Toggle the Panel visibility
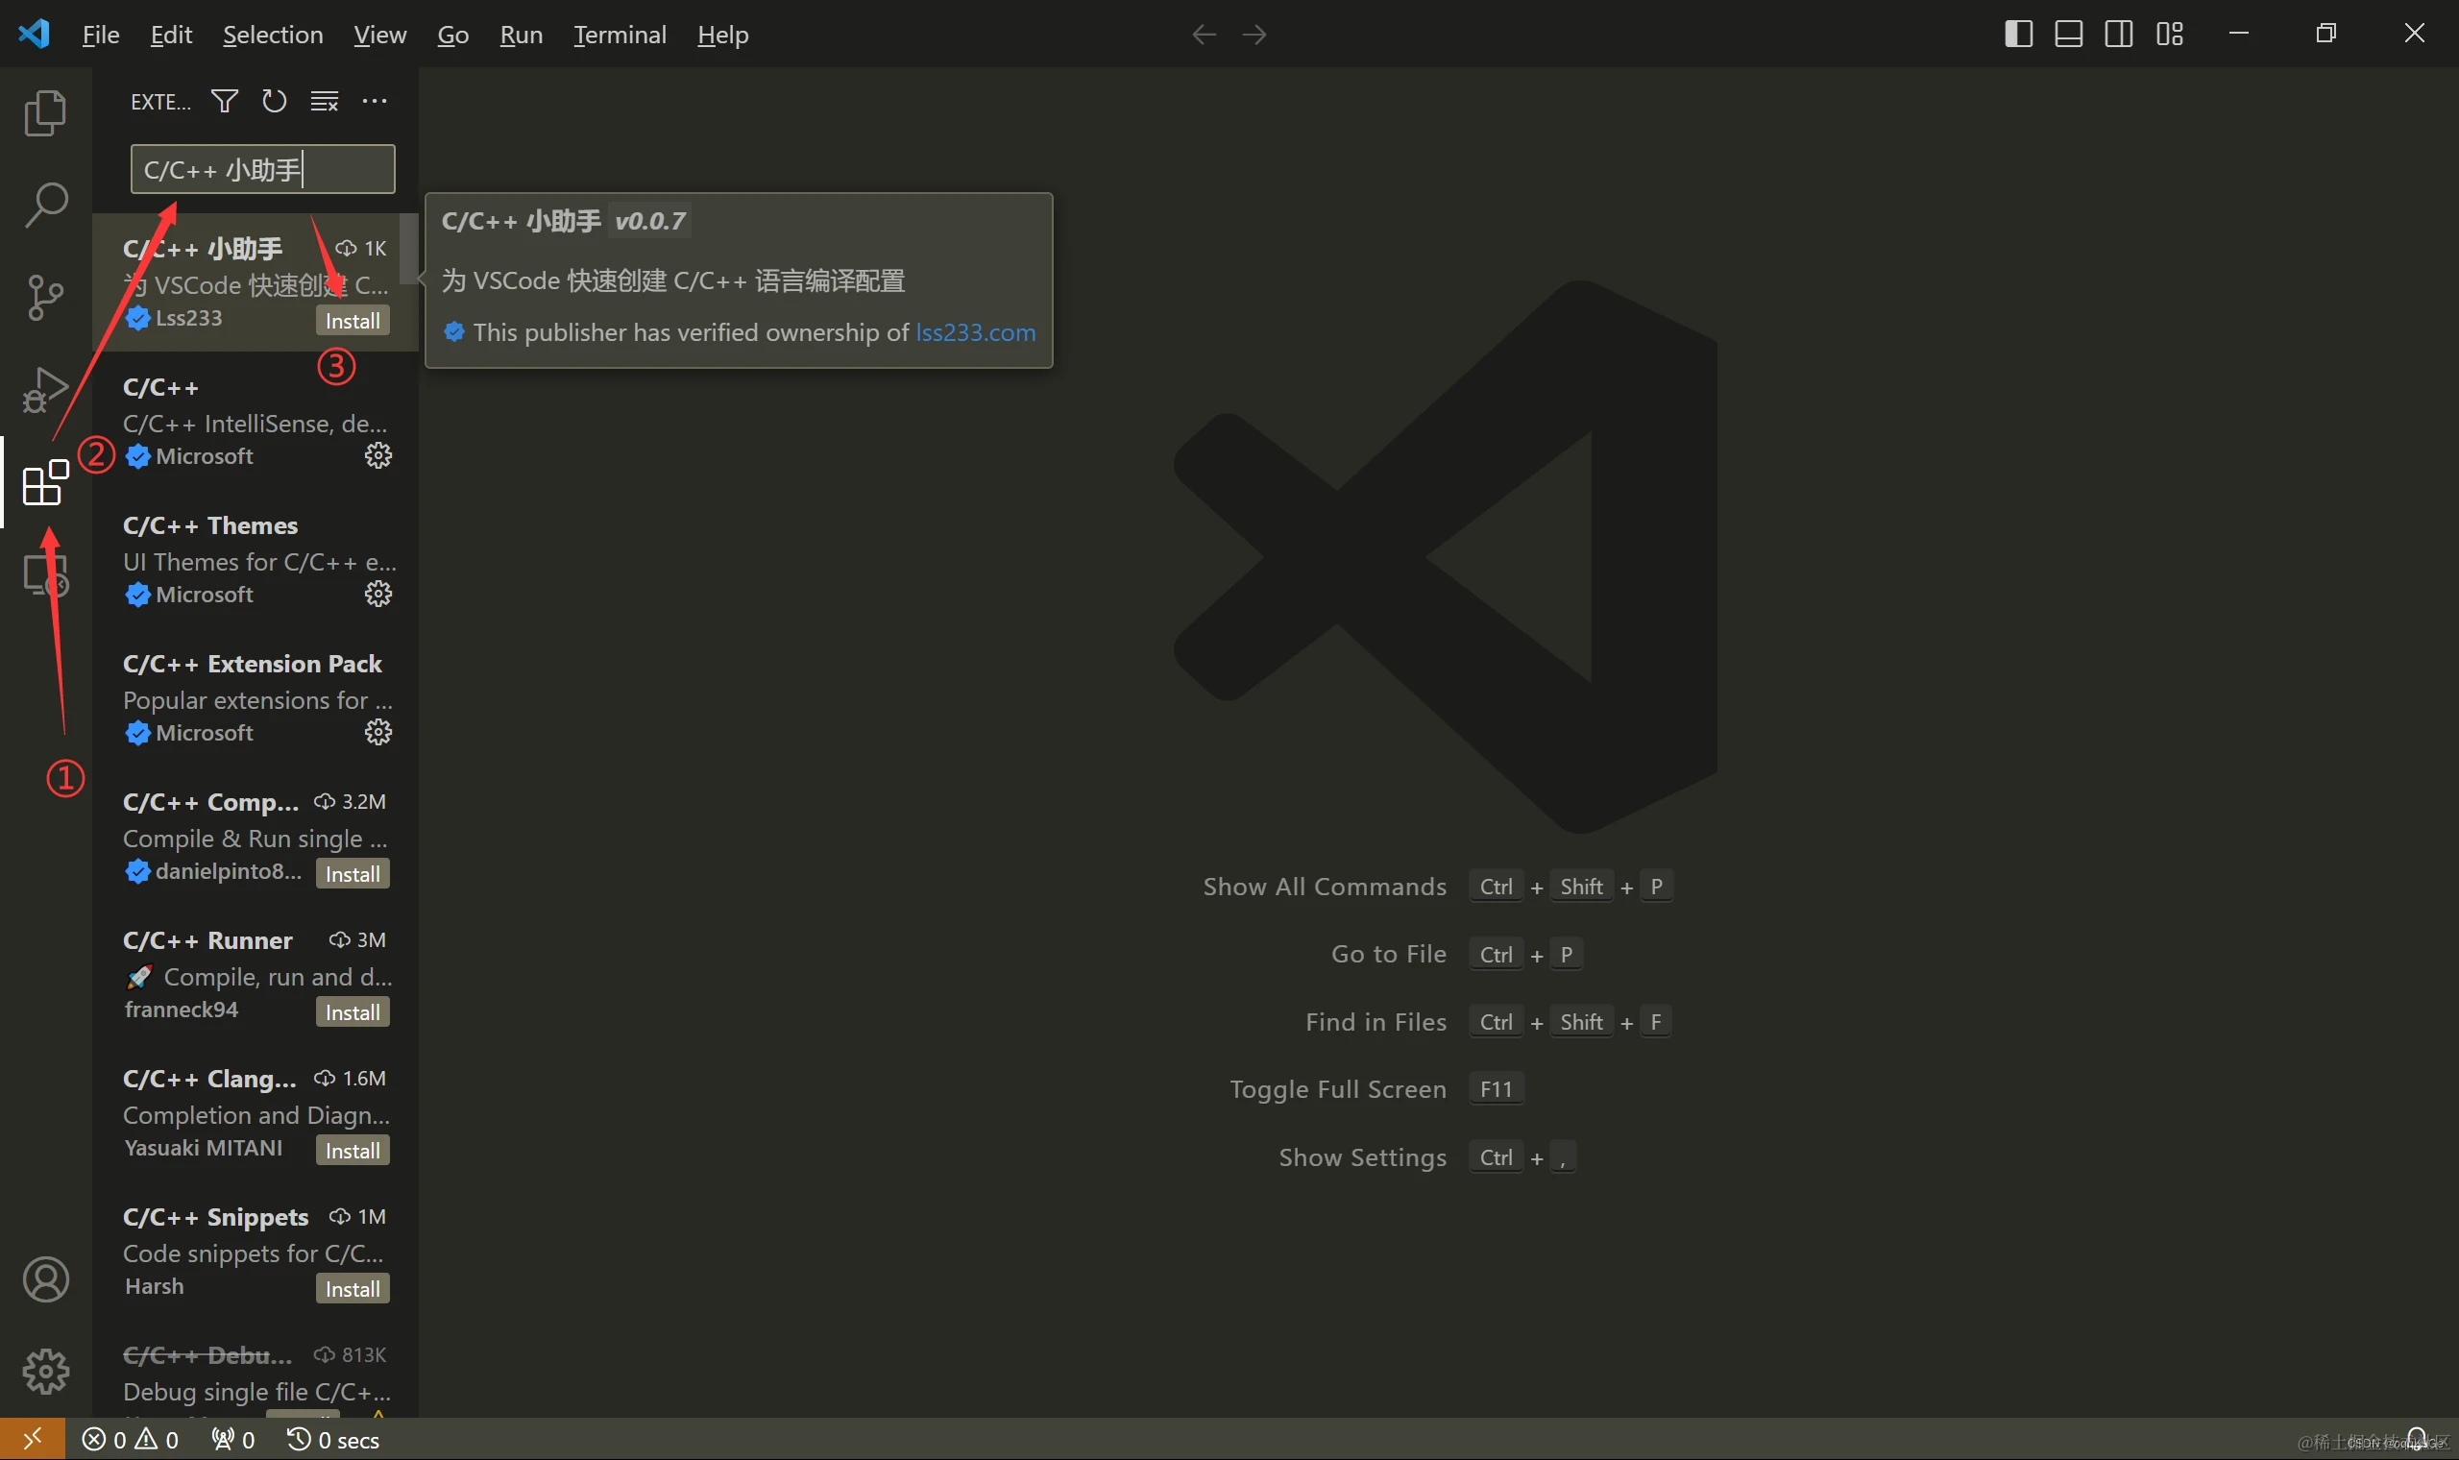 (2068, 34)
